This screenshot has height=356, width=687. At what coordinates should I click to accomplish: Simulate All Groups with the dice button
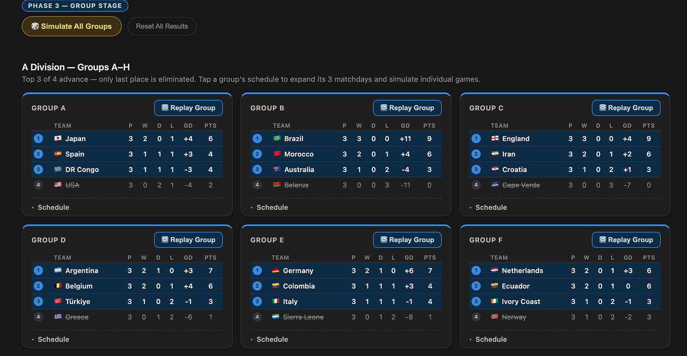click(72, 26)
